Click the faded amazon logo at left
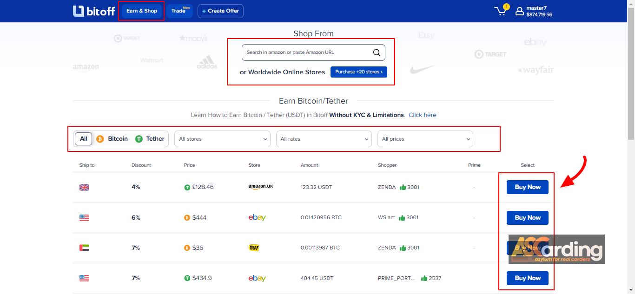This screenshot has width=635, height=294. (86, 68)
